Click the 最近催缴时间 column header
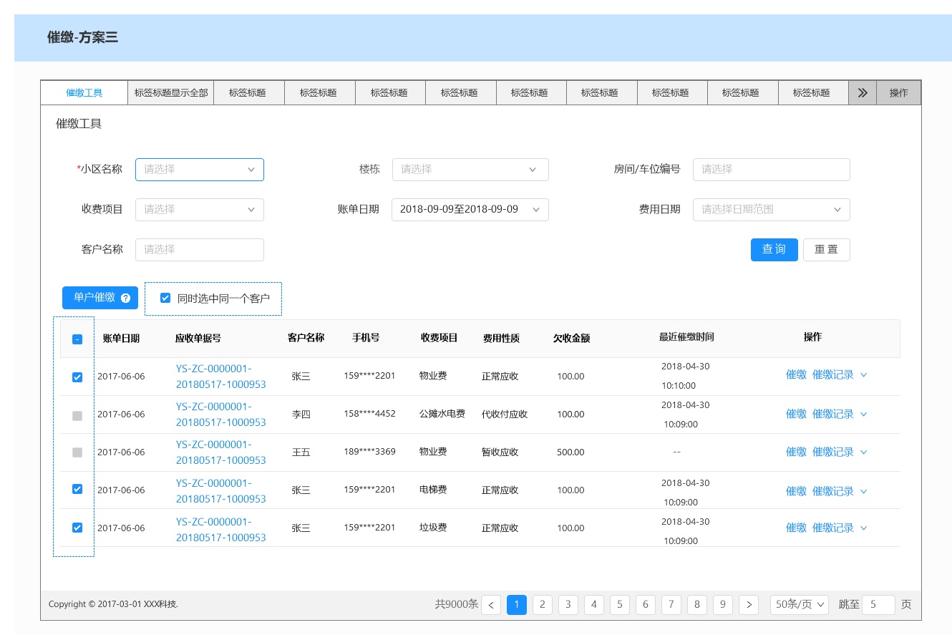 (686, 337)
